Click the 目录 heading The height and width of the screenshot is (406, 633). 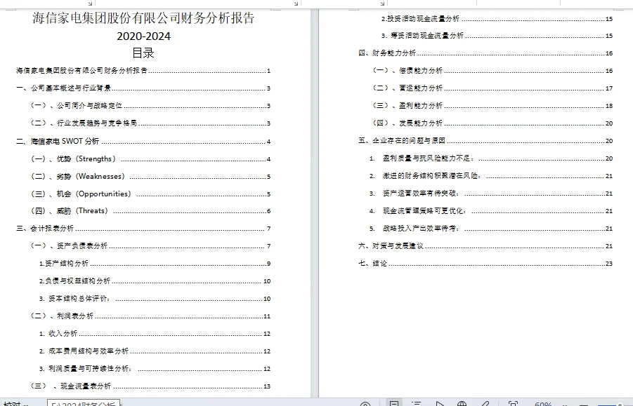tap(143, 53)
